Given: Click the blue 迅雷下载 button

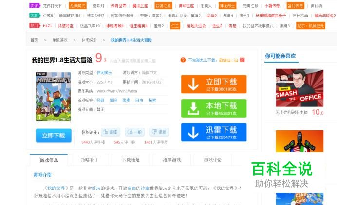Looking at the screenshot, I should click(214, 132).
